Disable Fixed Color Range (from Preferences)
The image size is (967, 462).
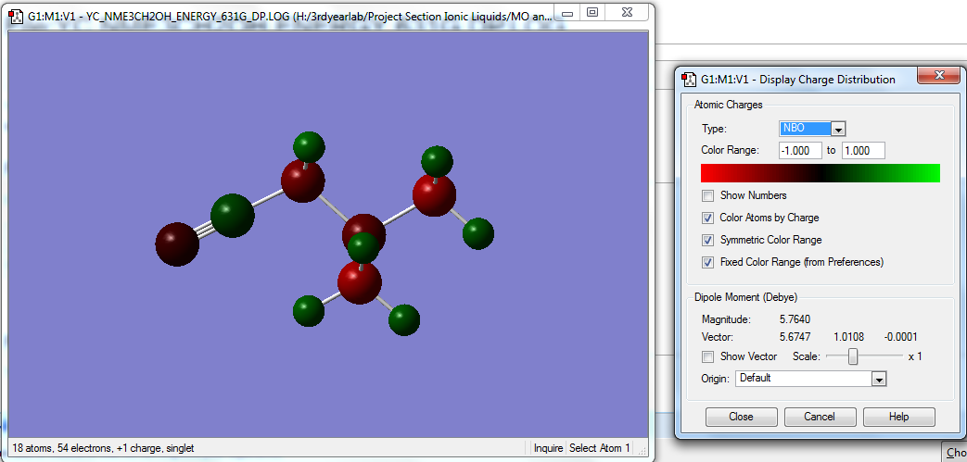click(x=708, y=262)
